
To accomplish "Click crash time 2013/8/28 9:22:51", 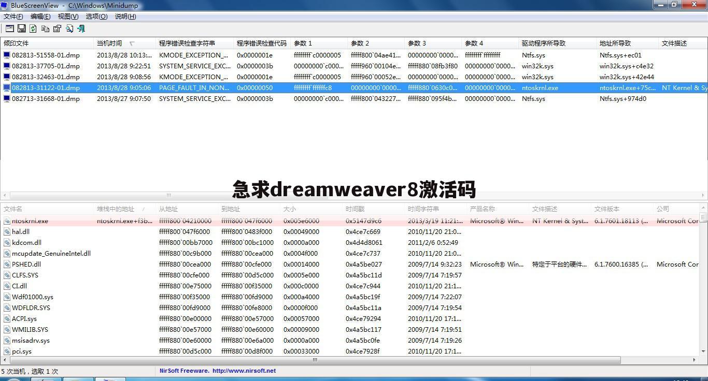I will (x=124, y=66).
